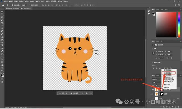Click the Select Subject button below canvas
The width and height of the screenshot is (182, 109).
(x=63, y=93)
